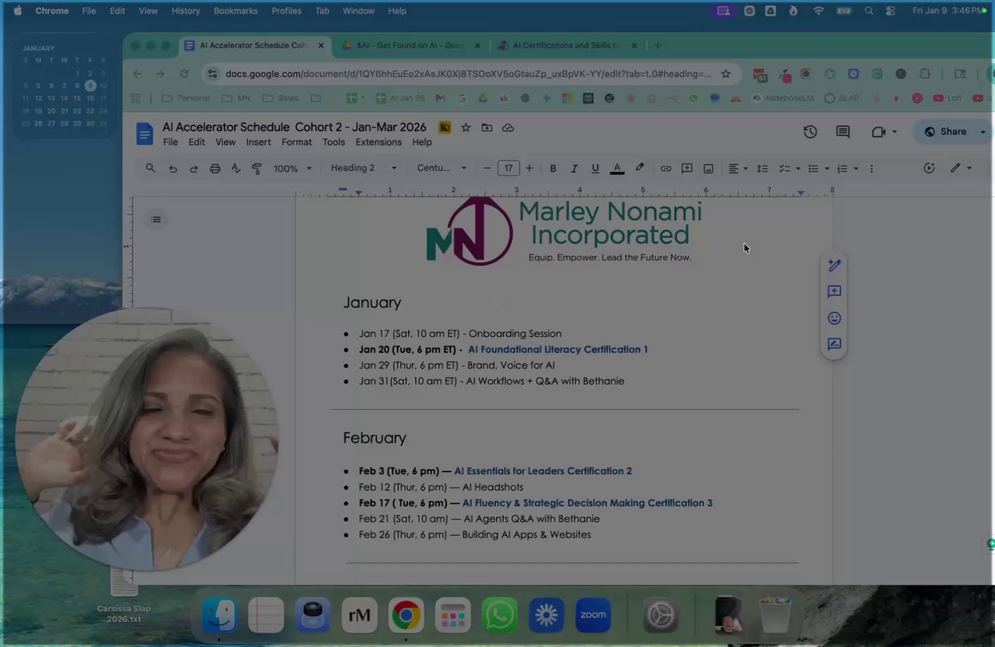Open Zoom from the Dock
This screenshot has height=647, width=995.
click(592, 615)
